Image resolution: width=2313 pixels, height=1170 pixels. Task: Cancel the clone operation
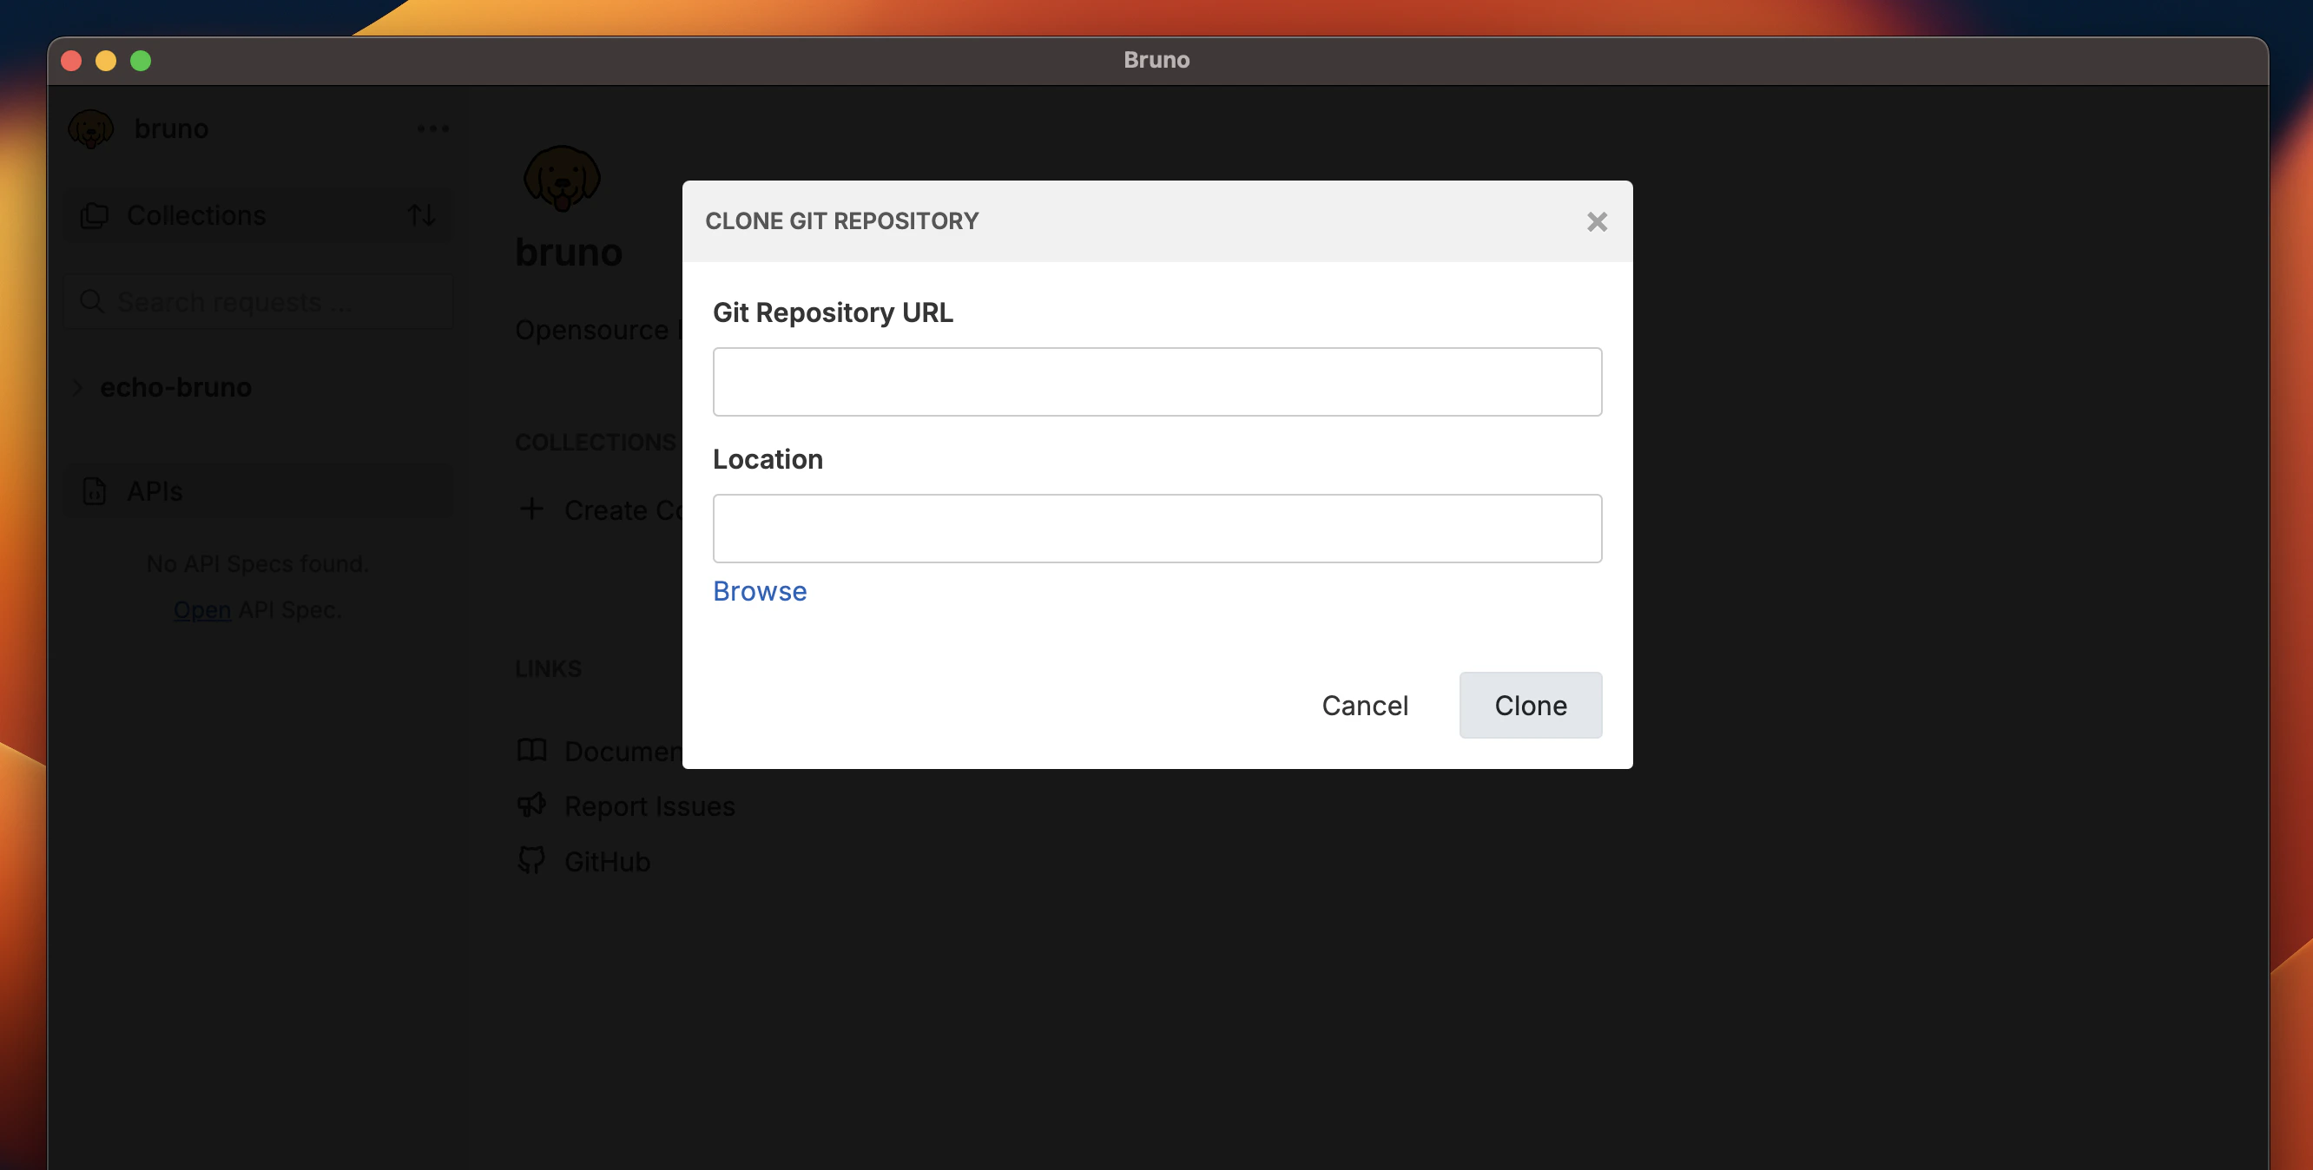click(x=1364, y=705)
